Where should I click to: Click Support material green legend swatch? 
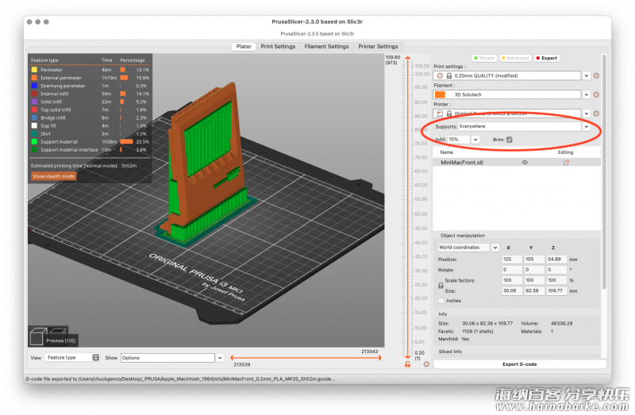point(34,142)
